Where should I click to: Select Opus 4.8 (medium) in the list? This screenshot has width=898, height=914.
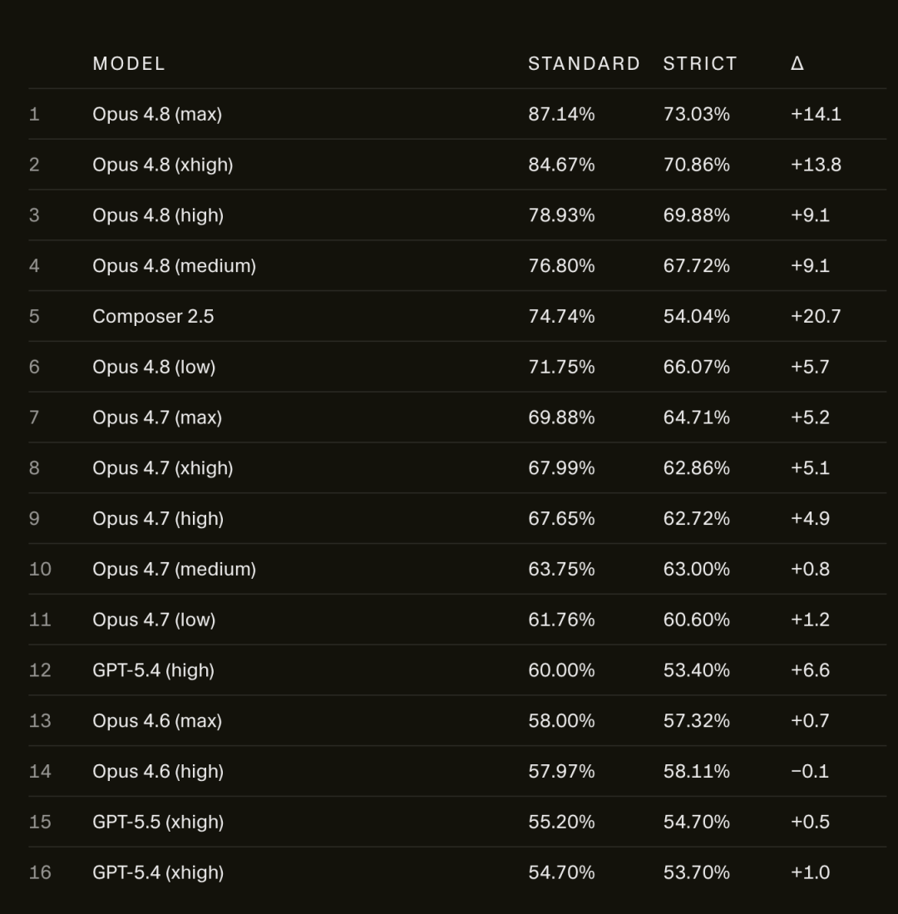click(x=175, y=266)
